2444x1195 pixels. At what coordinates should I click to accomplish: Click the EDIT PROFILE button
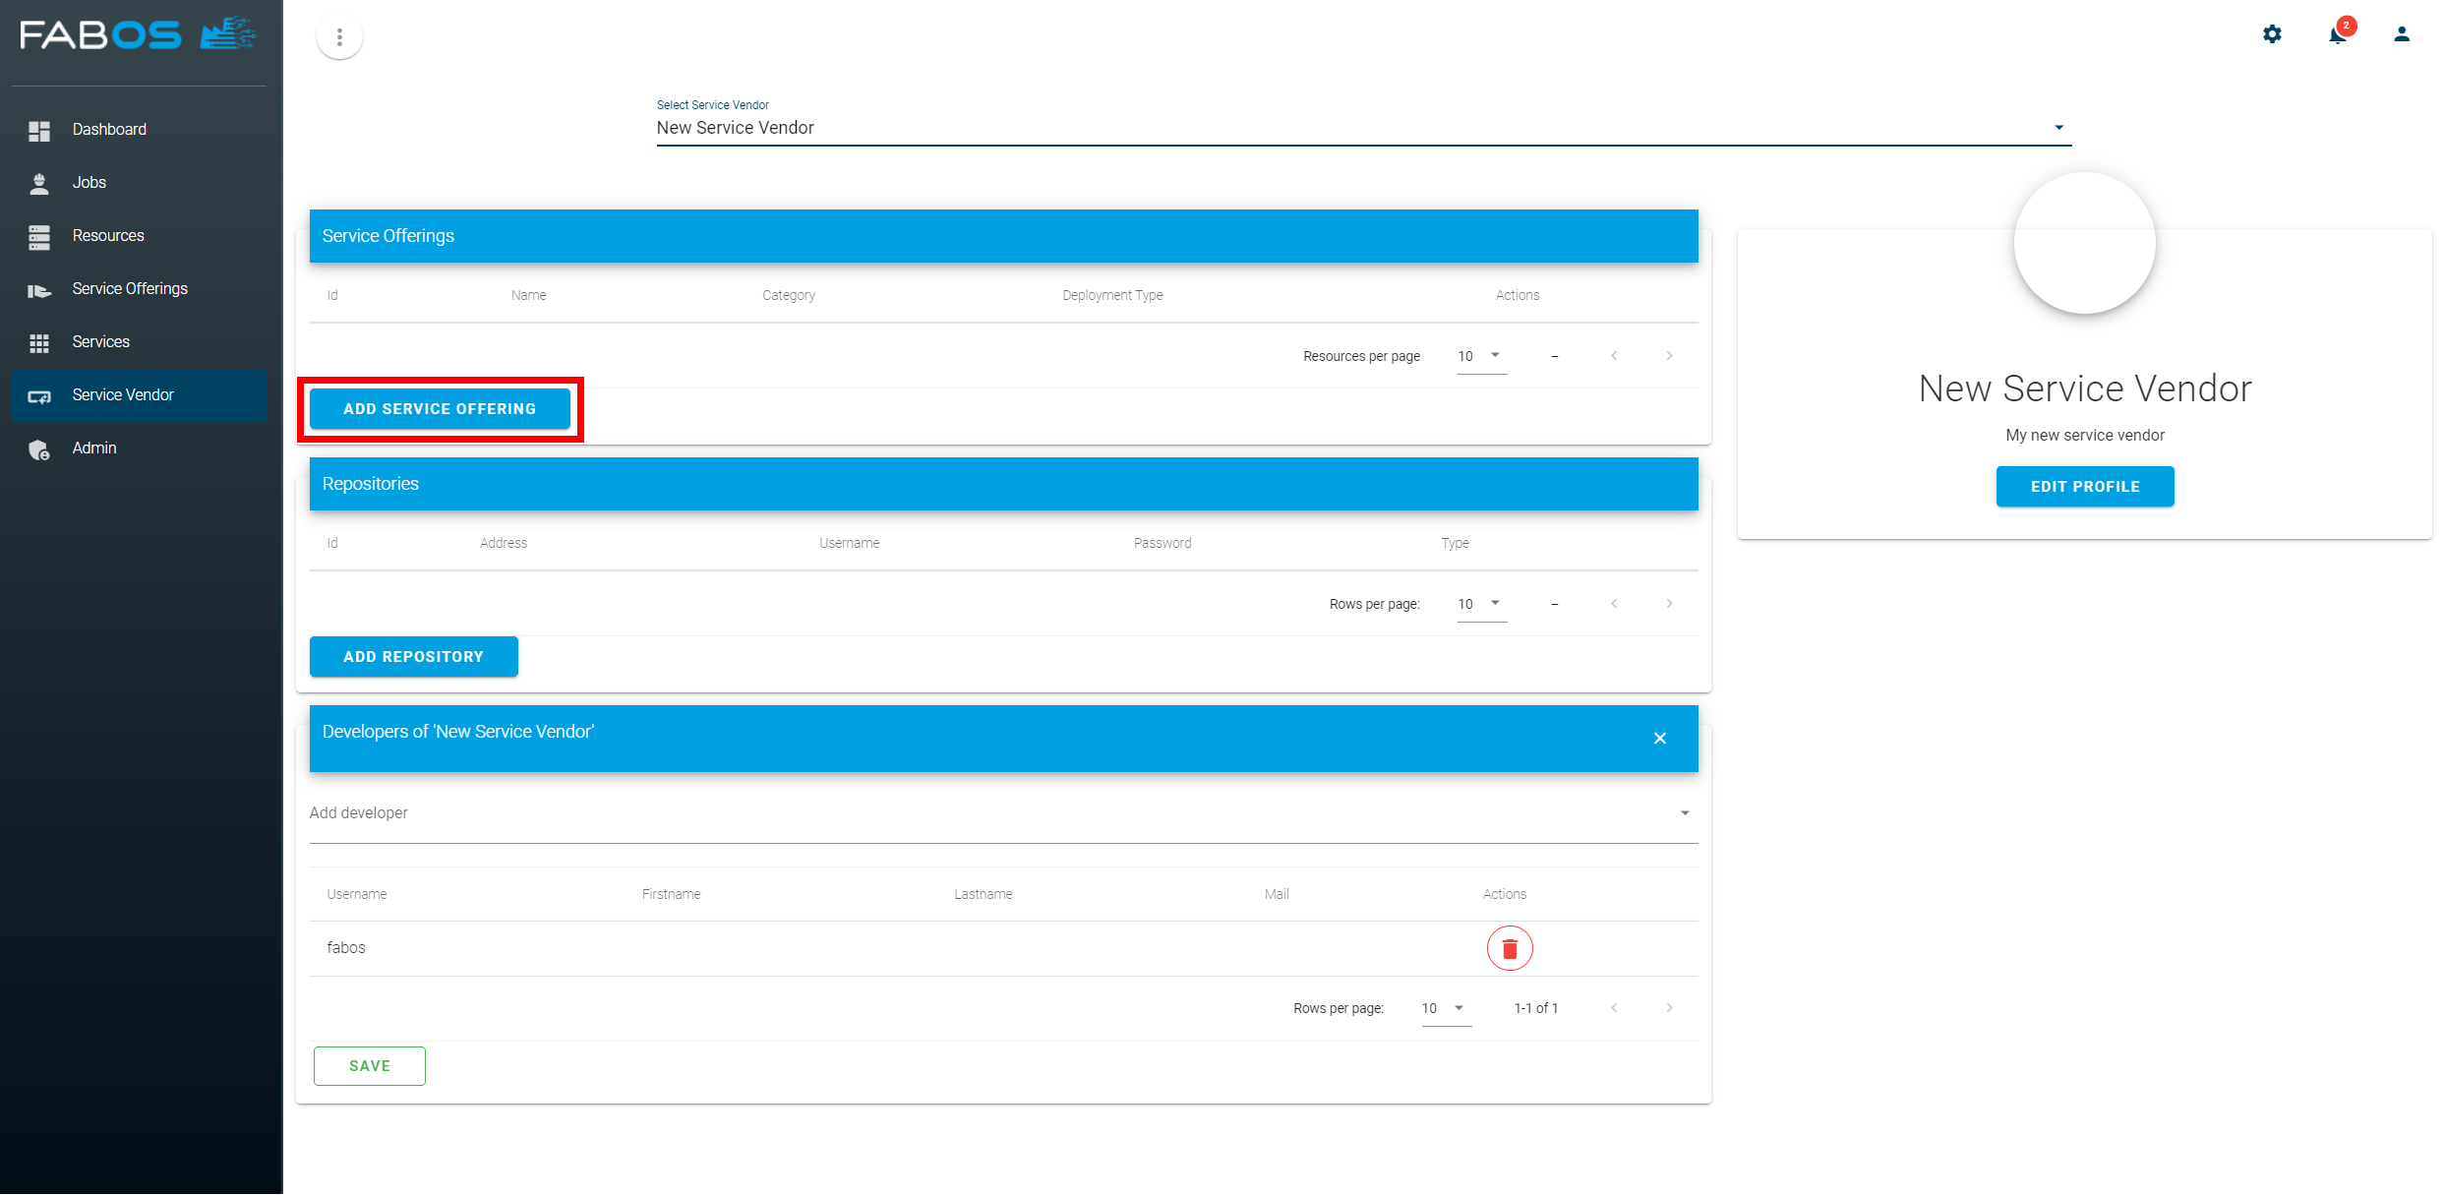click(2084, 486)
